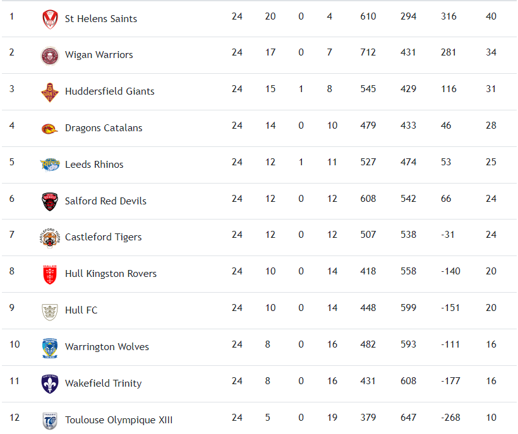Click the Wakefield Trinity fleur-de-lis badge
The height and width of the screenshot is (434, 518).
tap(49, 384)
